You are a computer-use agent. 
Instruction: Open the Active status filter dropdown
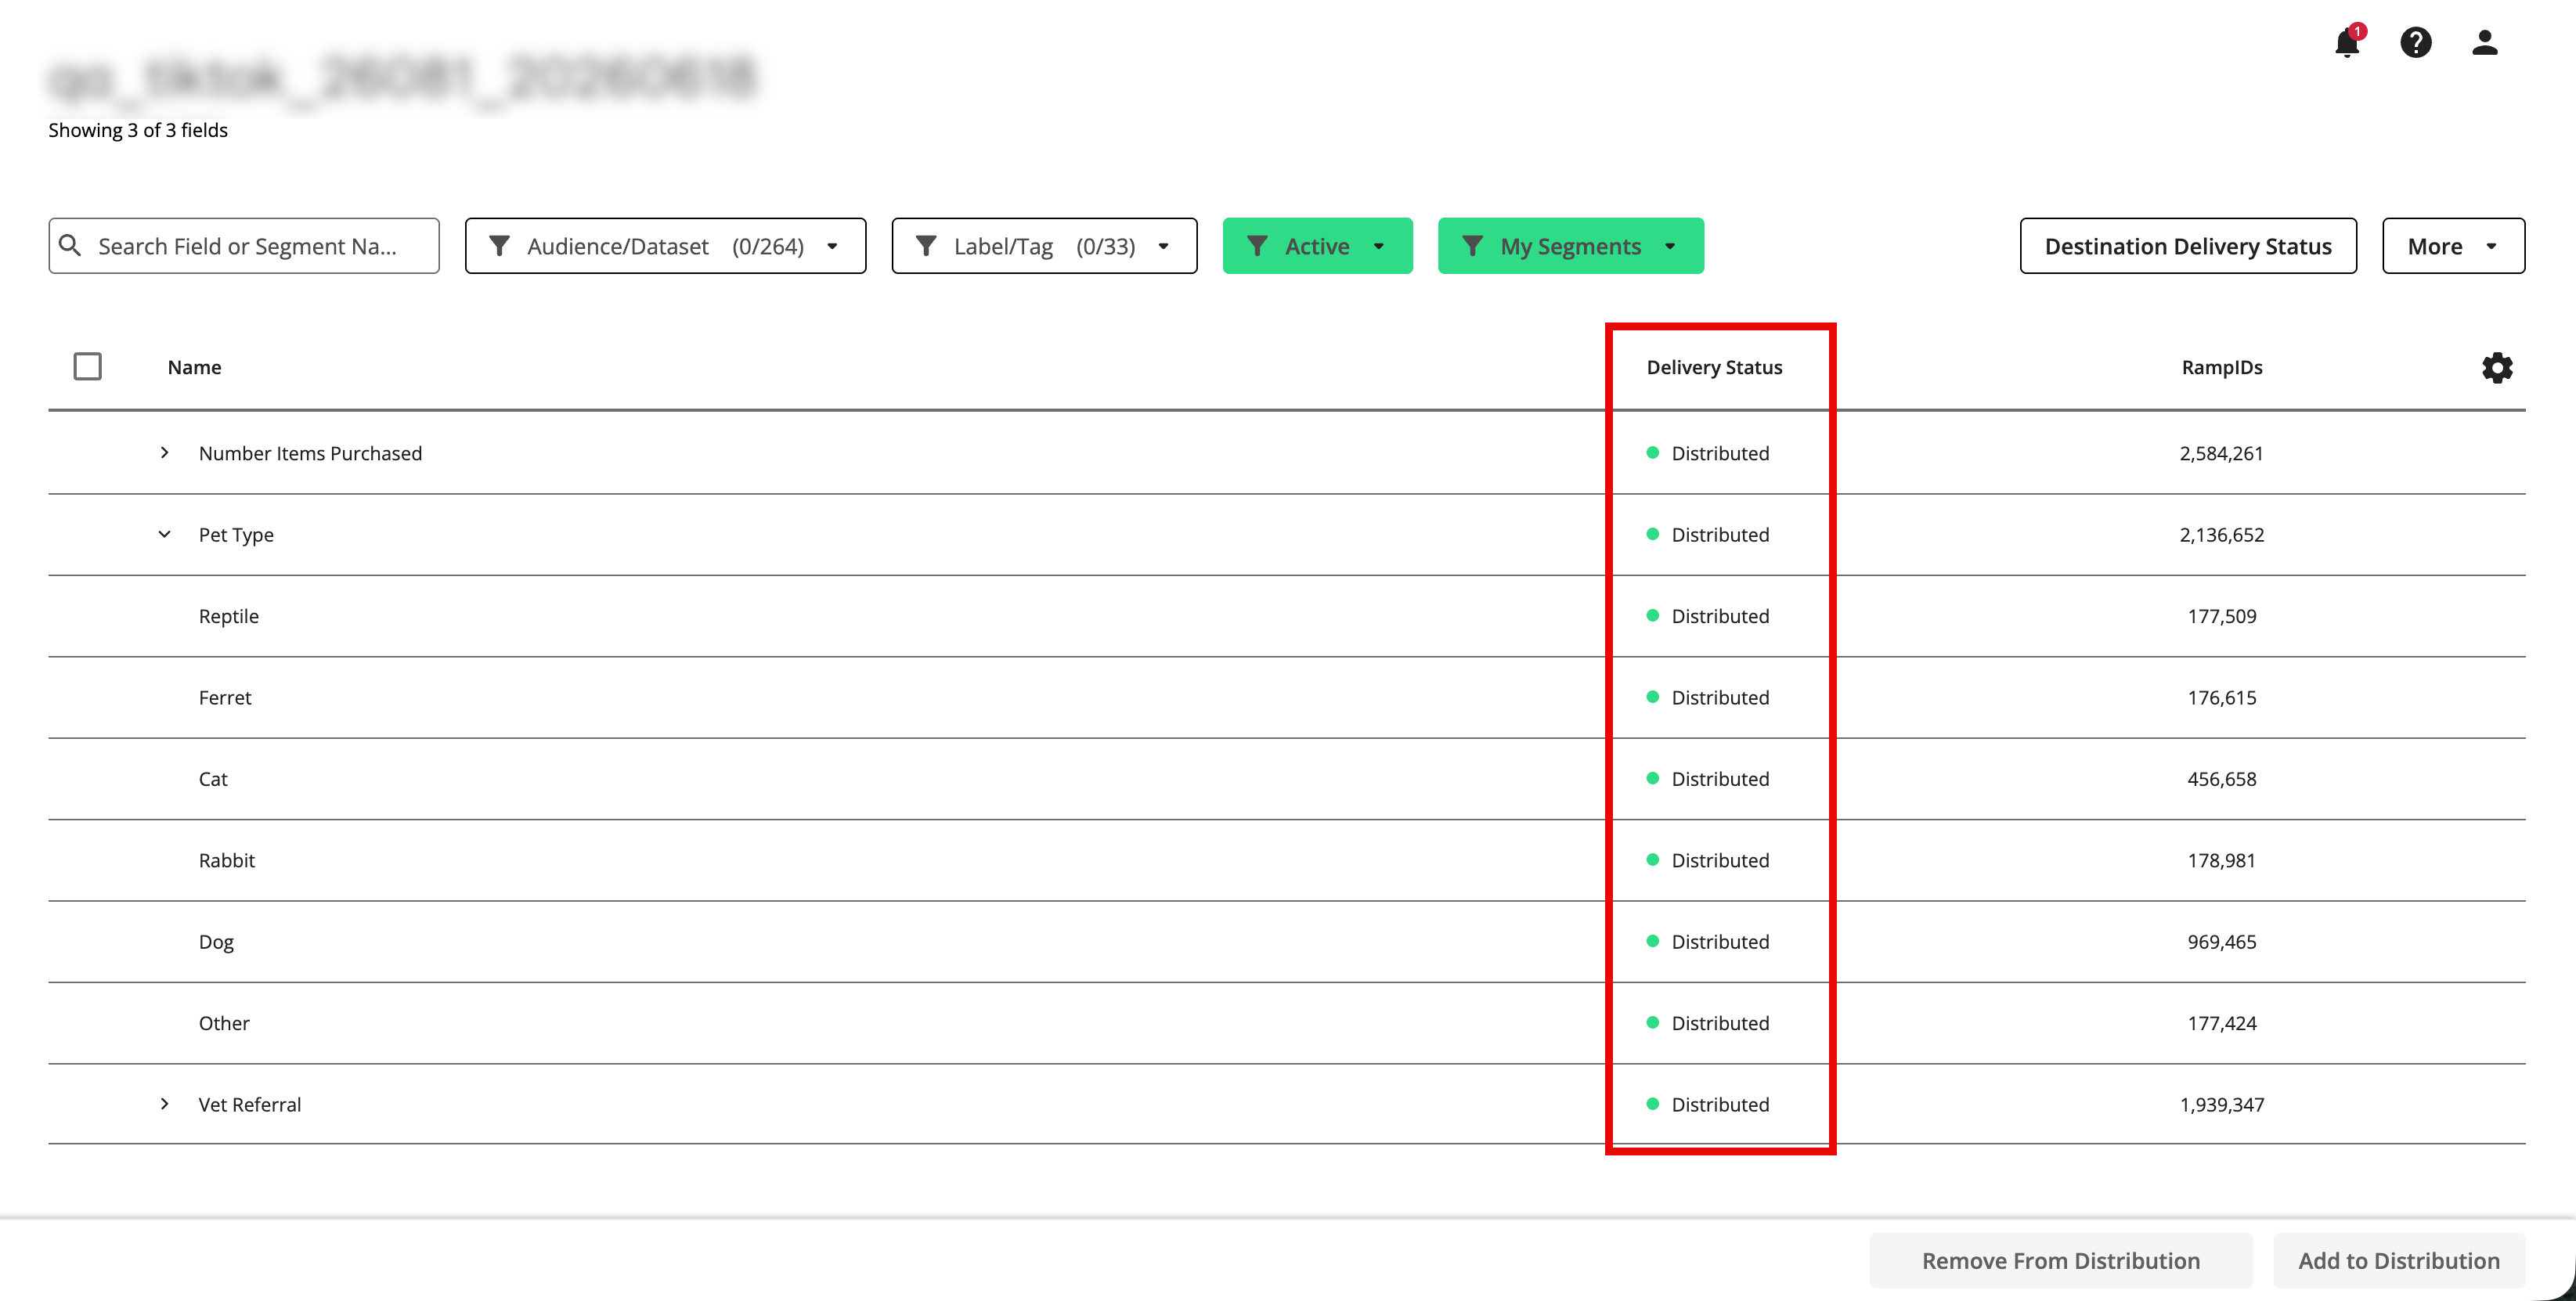(x=1317, y=246)
